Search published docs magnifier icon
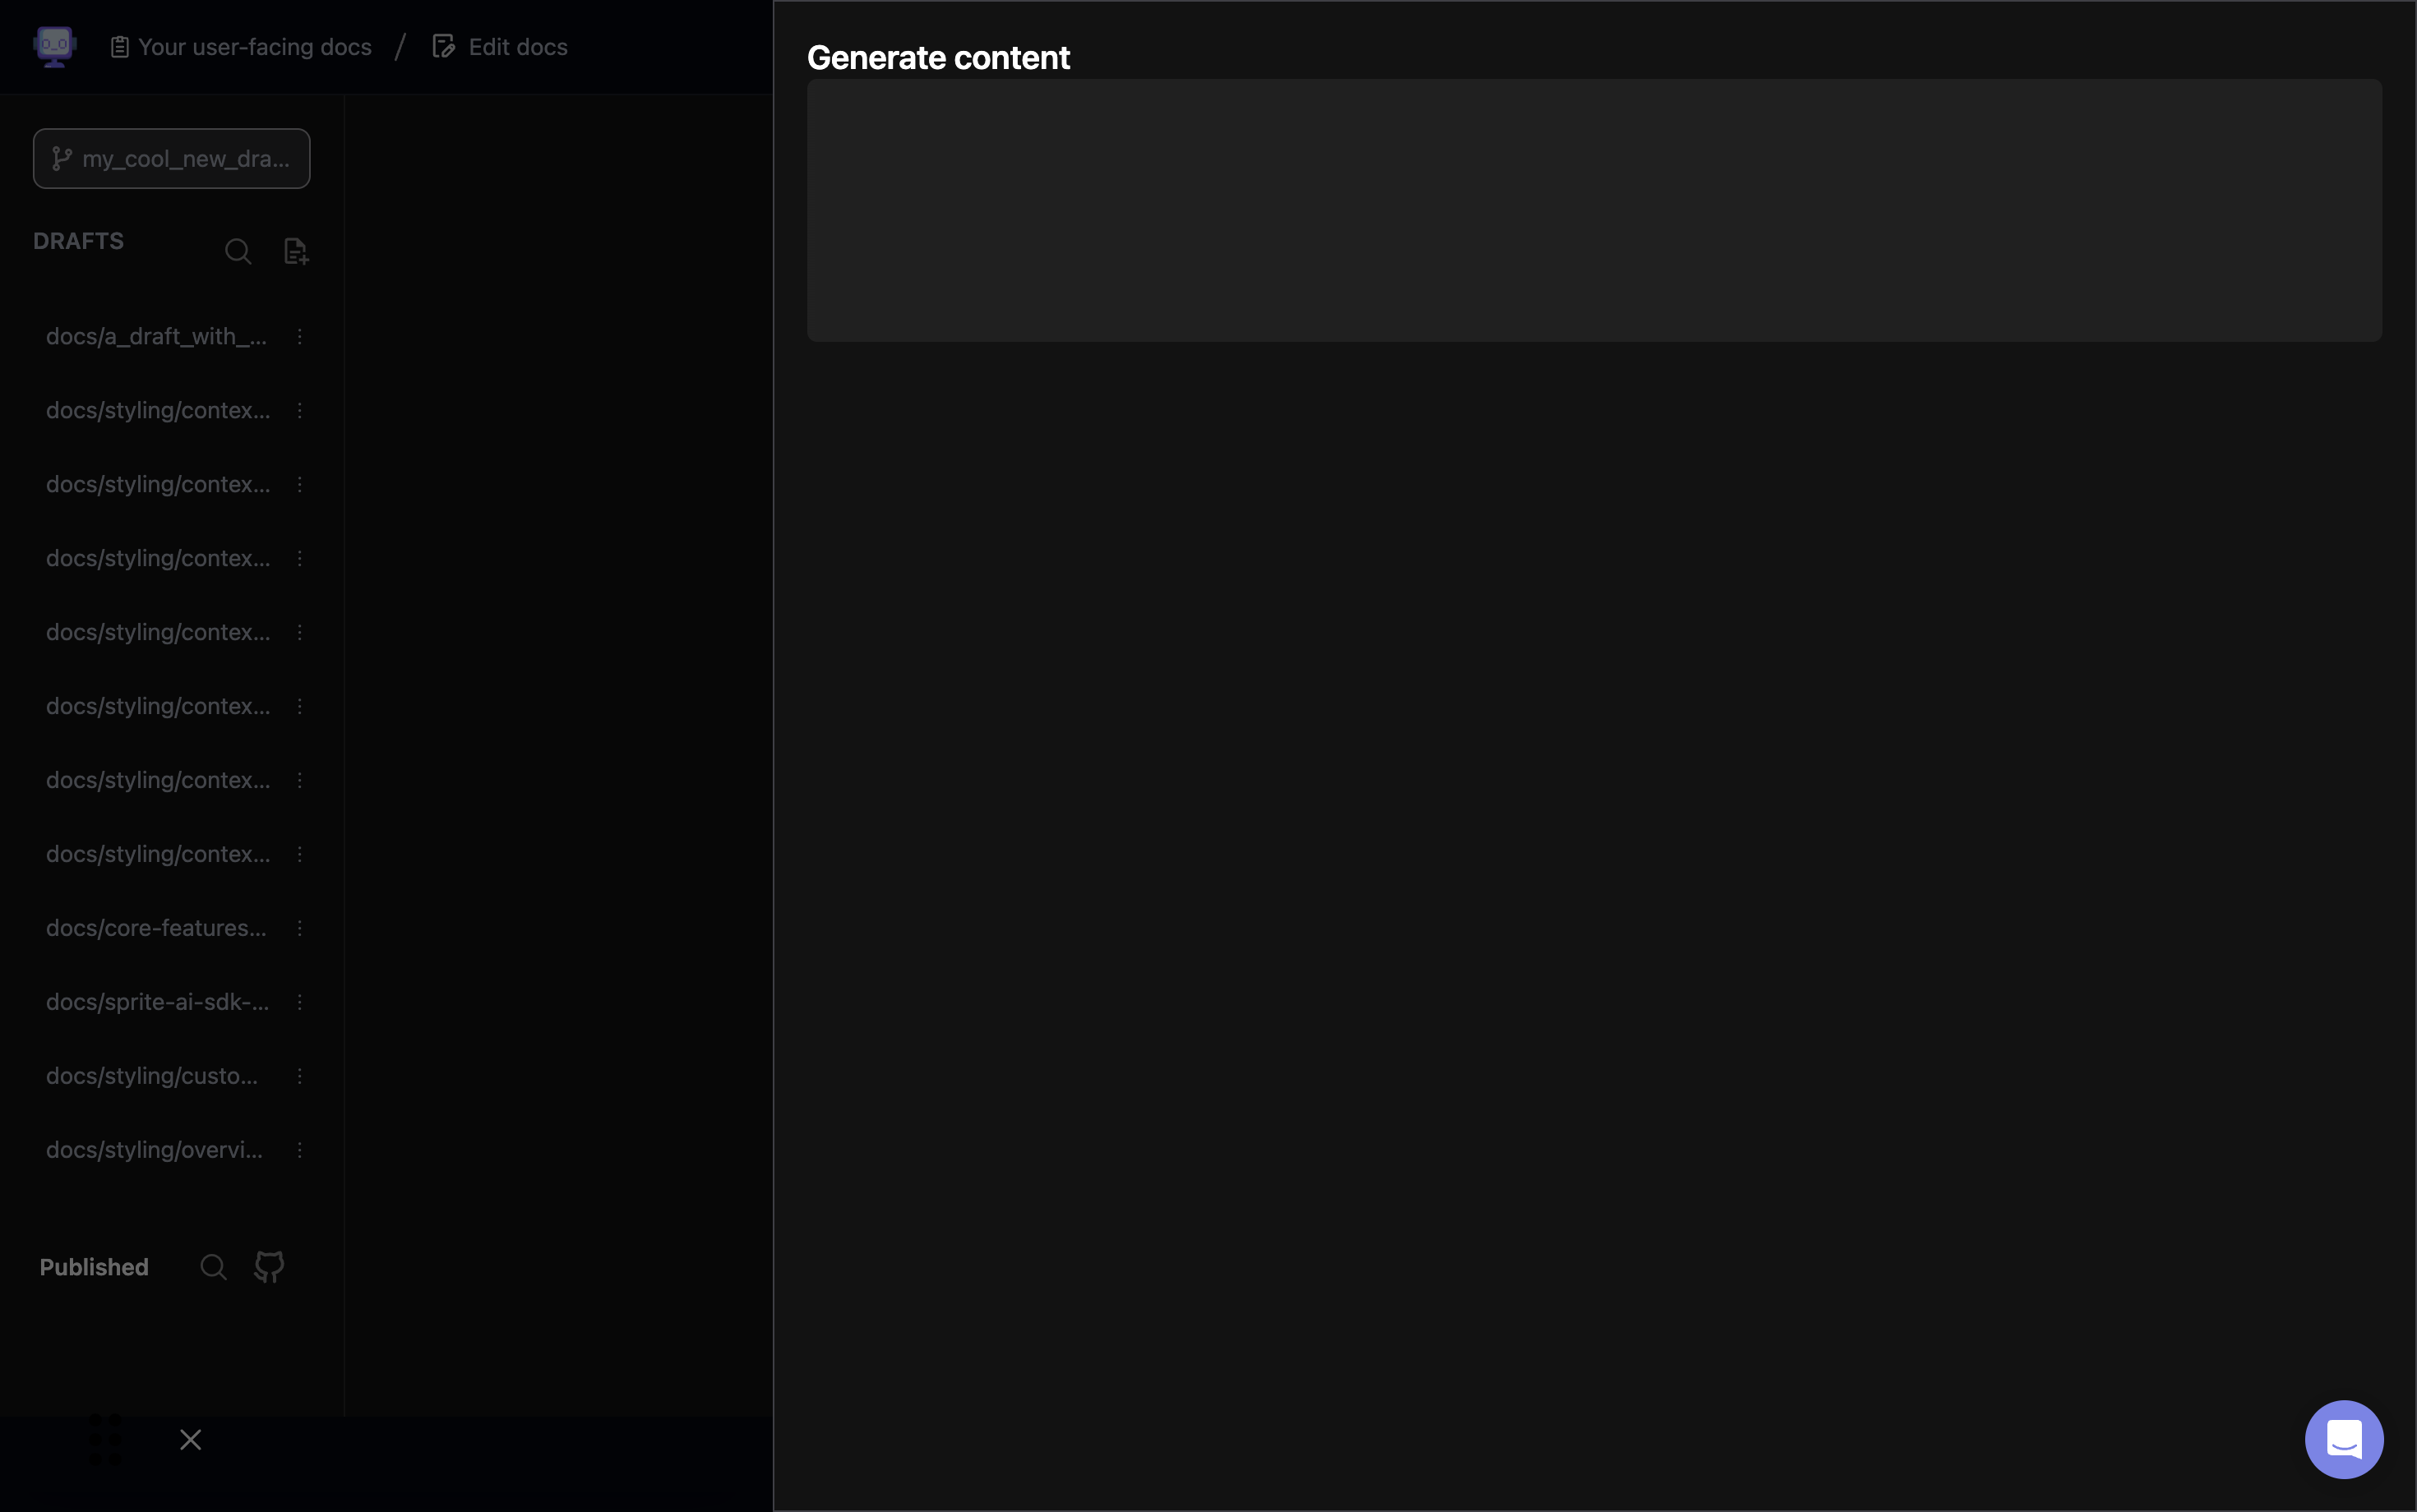The width and height of the screenshot is (2417, 1512). [x=213, y=1267]
